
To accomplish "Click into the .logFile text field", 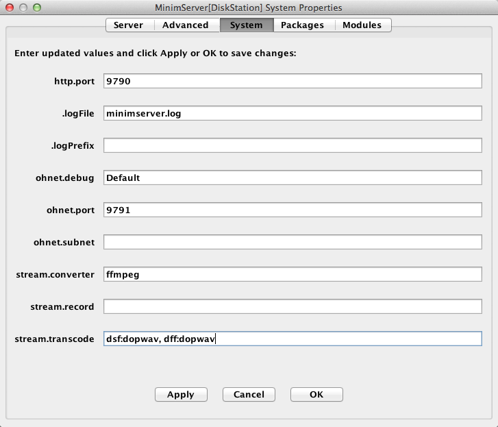I will (292, 113).
